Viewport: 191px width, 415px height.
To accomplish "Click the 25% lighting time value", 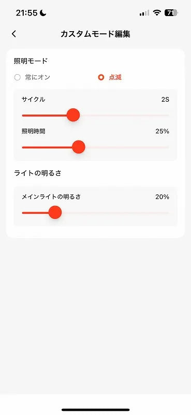I will pos(162,131).
